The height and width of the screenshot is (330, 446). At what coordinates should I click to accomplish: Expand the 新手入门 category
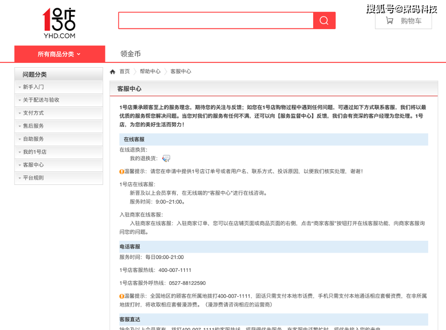(59, 87)
